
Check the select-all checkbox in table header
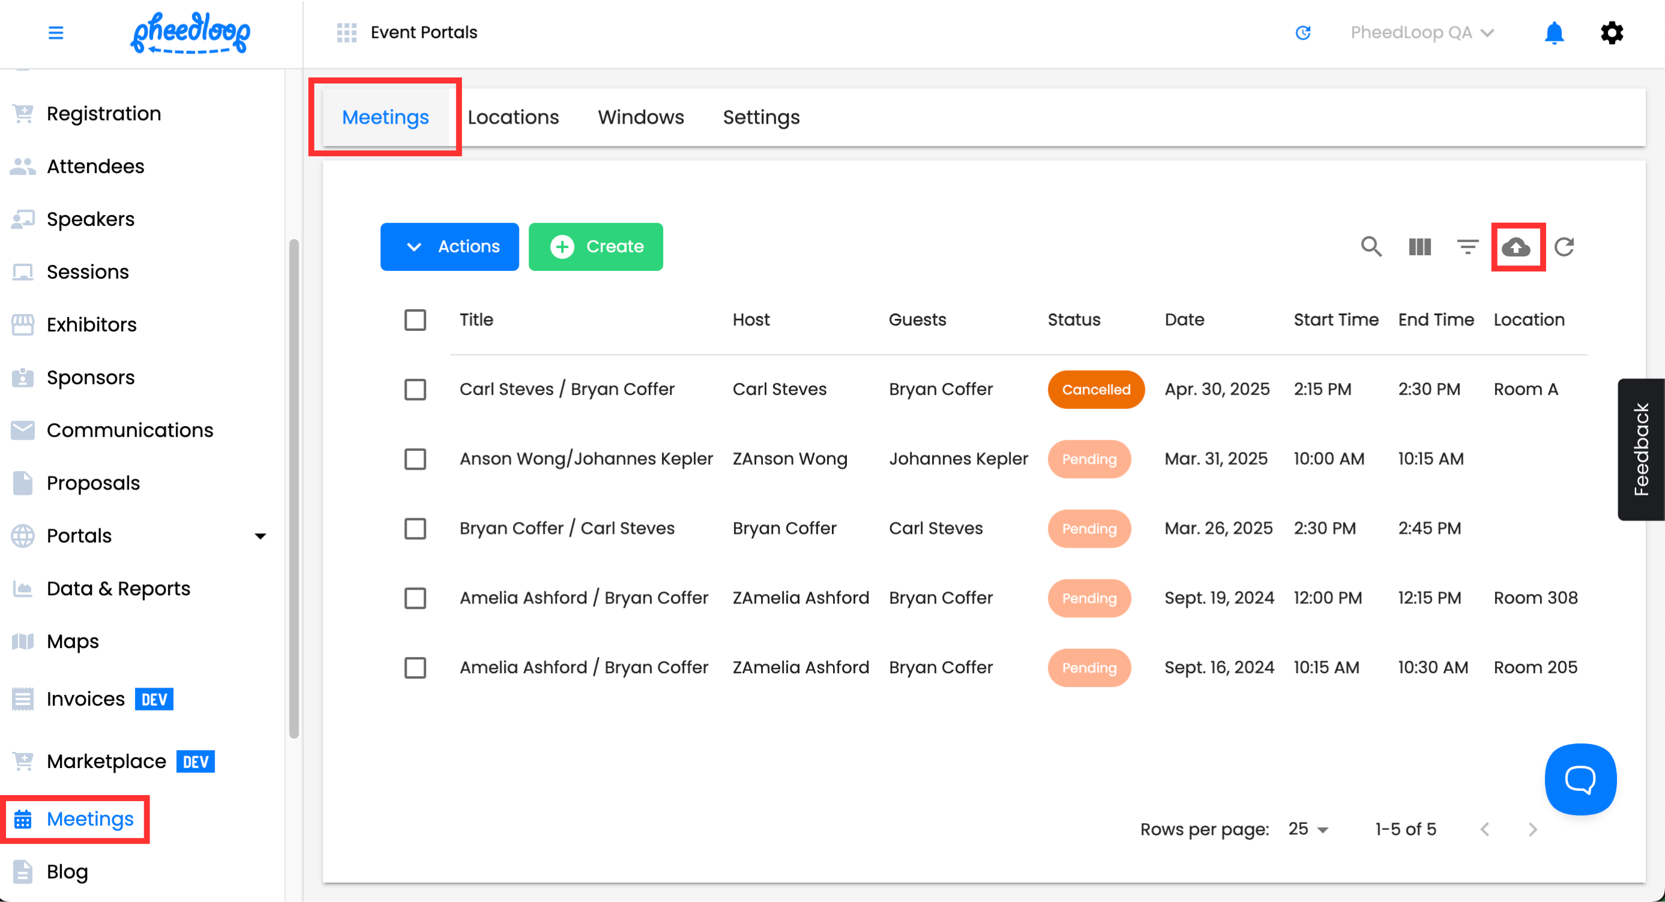[x=415, y=320]
